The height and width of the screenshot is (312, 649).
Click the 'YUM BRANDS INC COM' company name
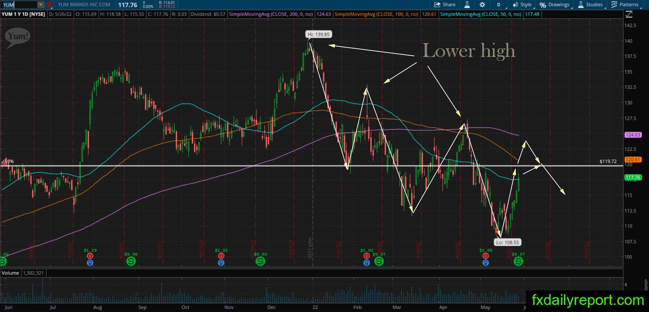[x=84, y=5]
